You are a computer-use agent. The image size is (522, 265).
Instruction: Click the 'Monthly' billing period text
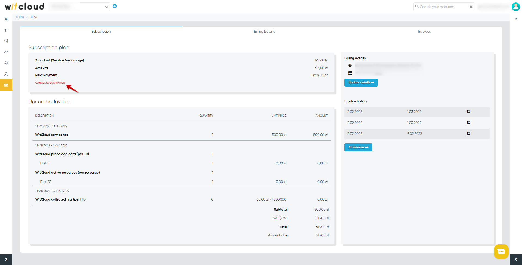[321, 60]
